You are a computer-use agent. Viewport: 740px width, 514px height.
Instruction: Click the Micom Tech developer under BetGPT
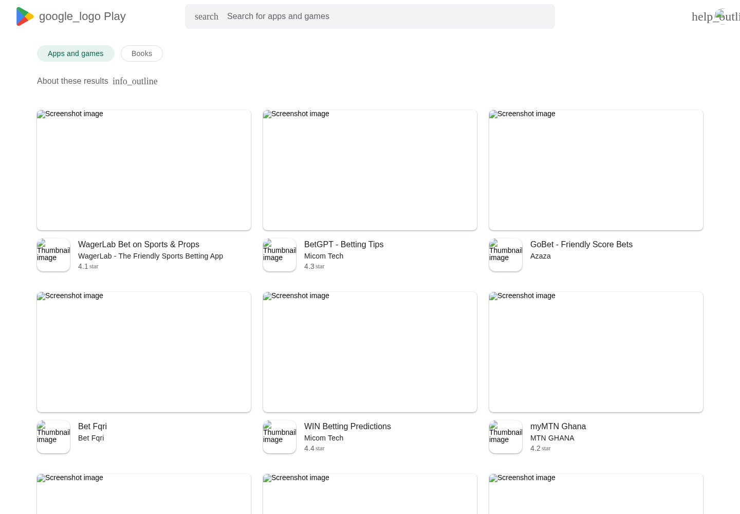[324, 256]
